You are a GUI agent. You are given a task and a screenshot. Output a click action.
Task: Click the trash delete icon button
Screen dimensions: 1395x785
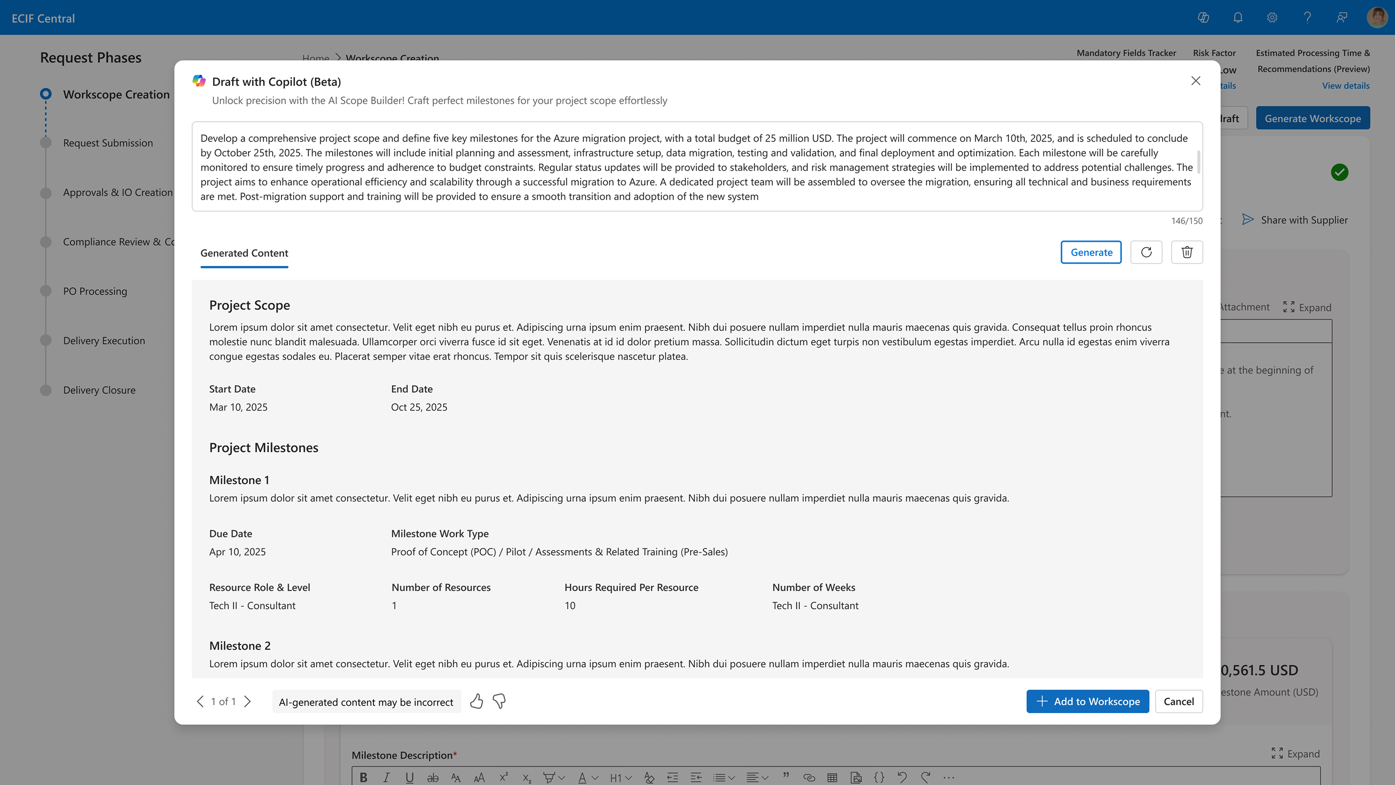(1187, 252)
